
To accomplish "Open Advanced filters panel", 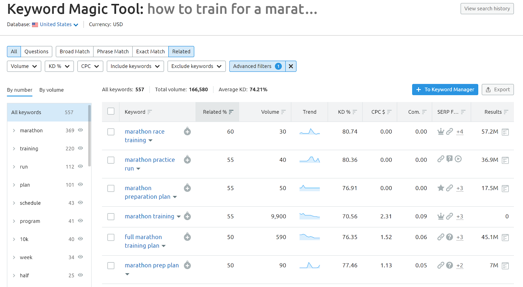I will (x=257, y=66).
